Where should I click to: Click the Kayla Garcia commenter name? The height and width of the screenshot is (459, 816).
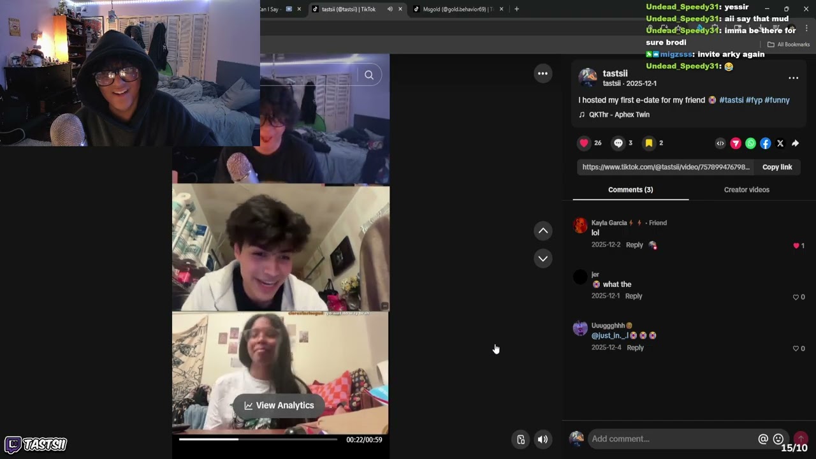[609, 222]
